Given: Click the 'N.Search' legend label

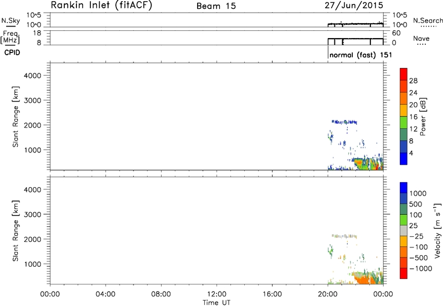Looking at the screenshot, I should [428, 20].
